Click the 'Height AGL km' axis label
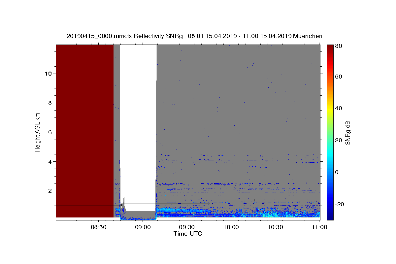 tap(38, 132)
